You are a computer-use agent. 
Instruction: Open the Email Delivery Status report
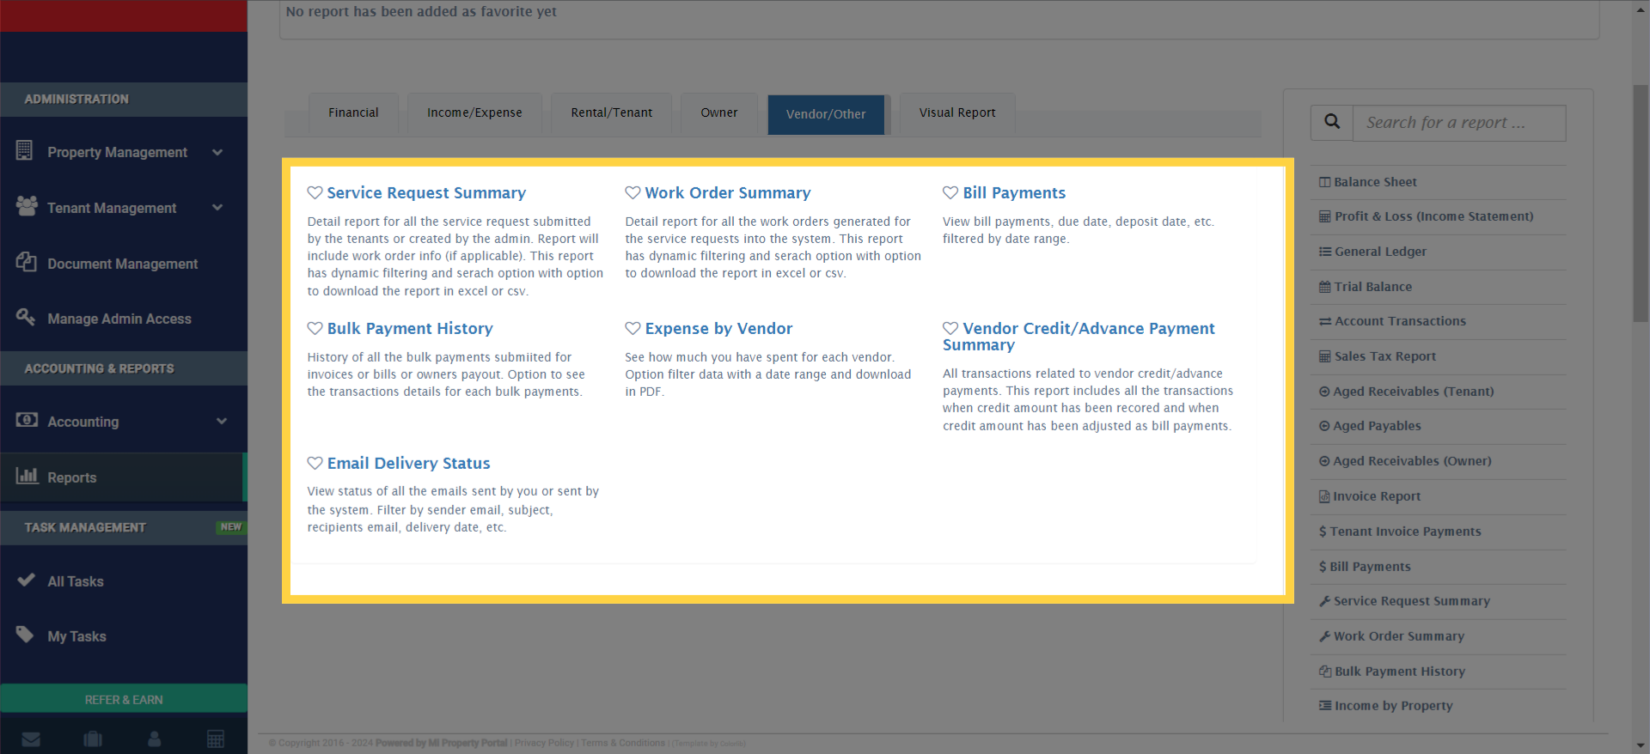(x=408, y=464)
